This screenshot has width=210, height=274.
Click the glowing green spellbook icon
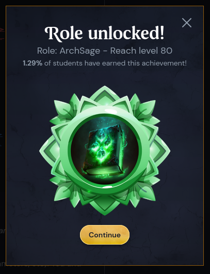(x=104, y=150)
